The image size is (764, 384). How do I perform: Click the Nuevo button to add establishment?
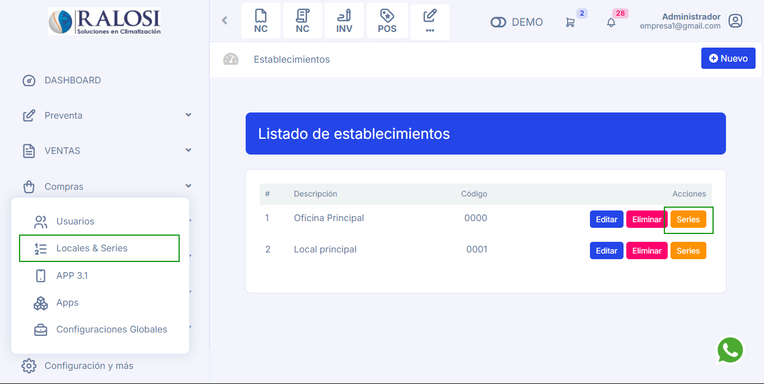(x=728, y=58)
